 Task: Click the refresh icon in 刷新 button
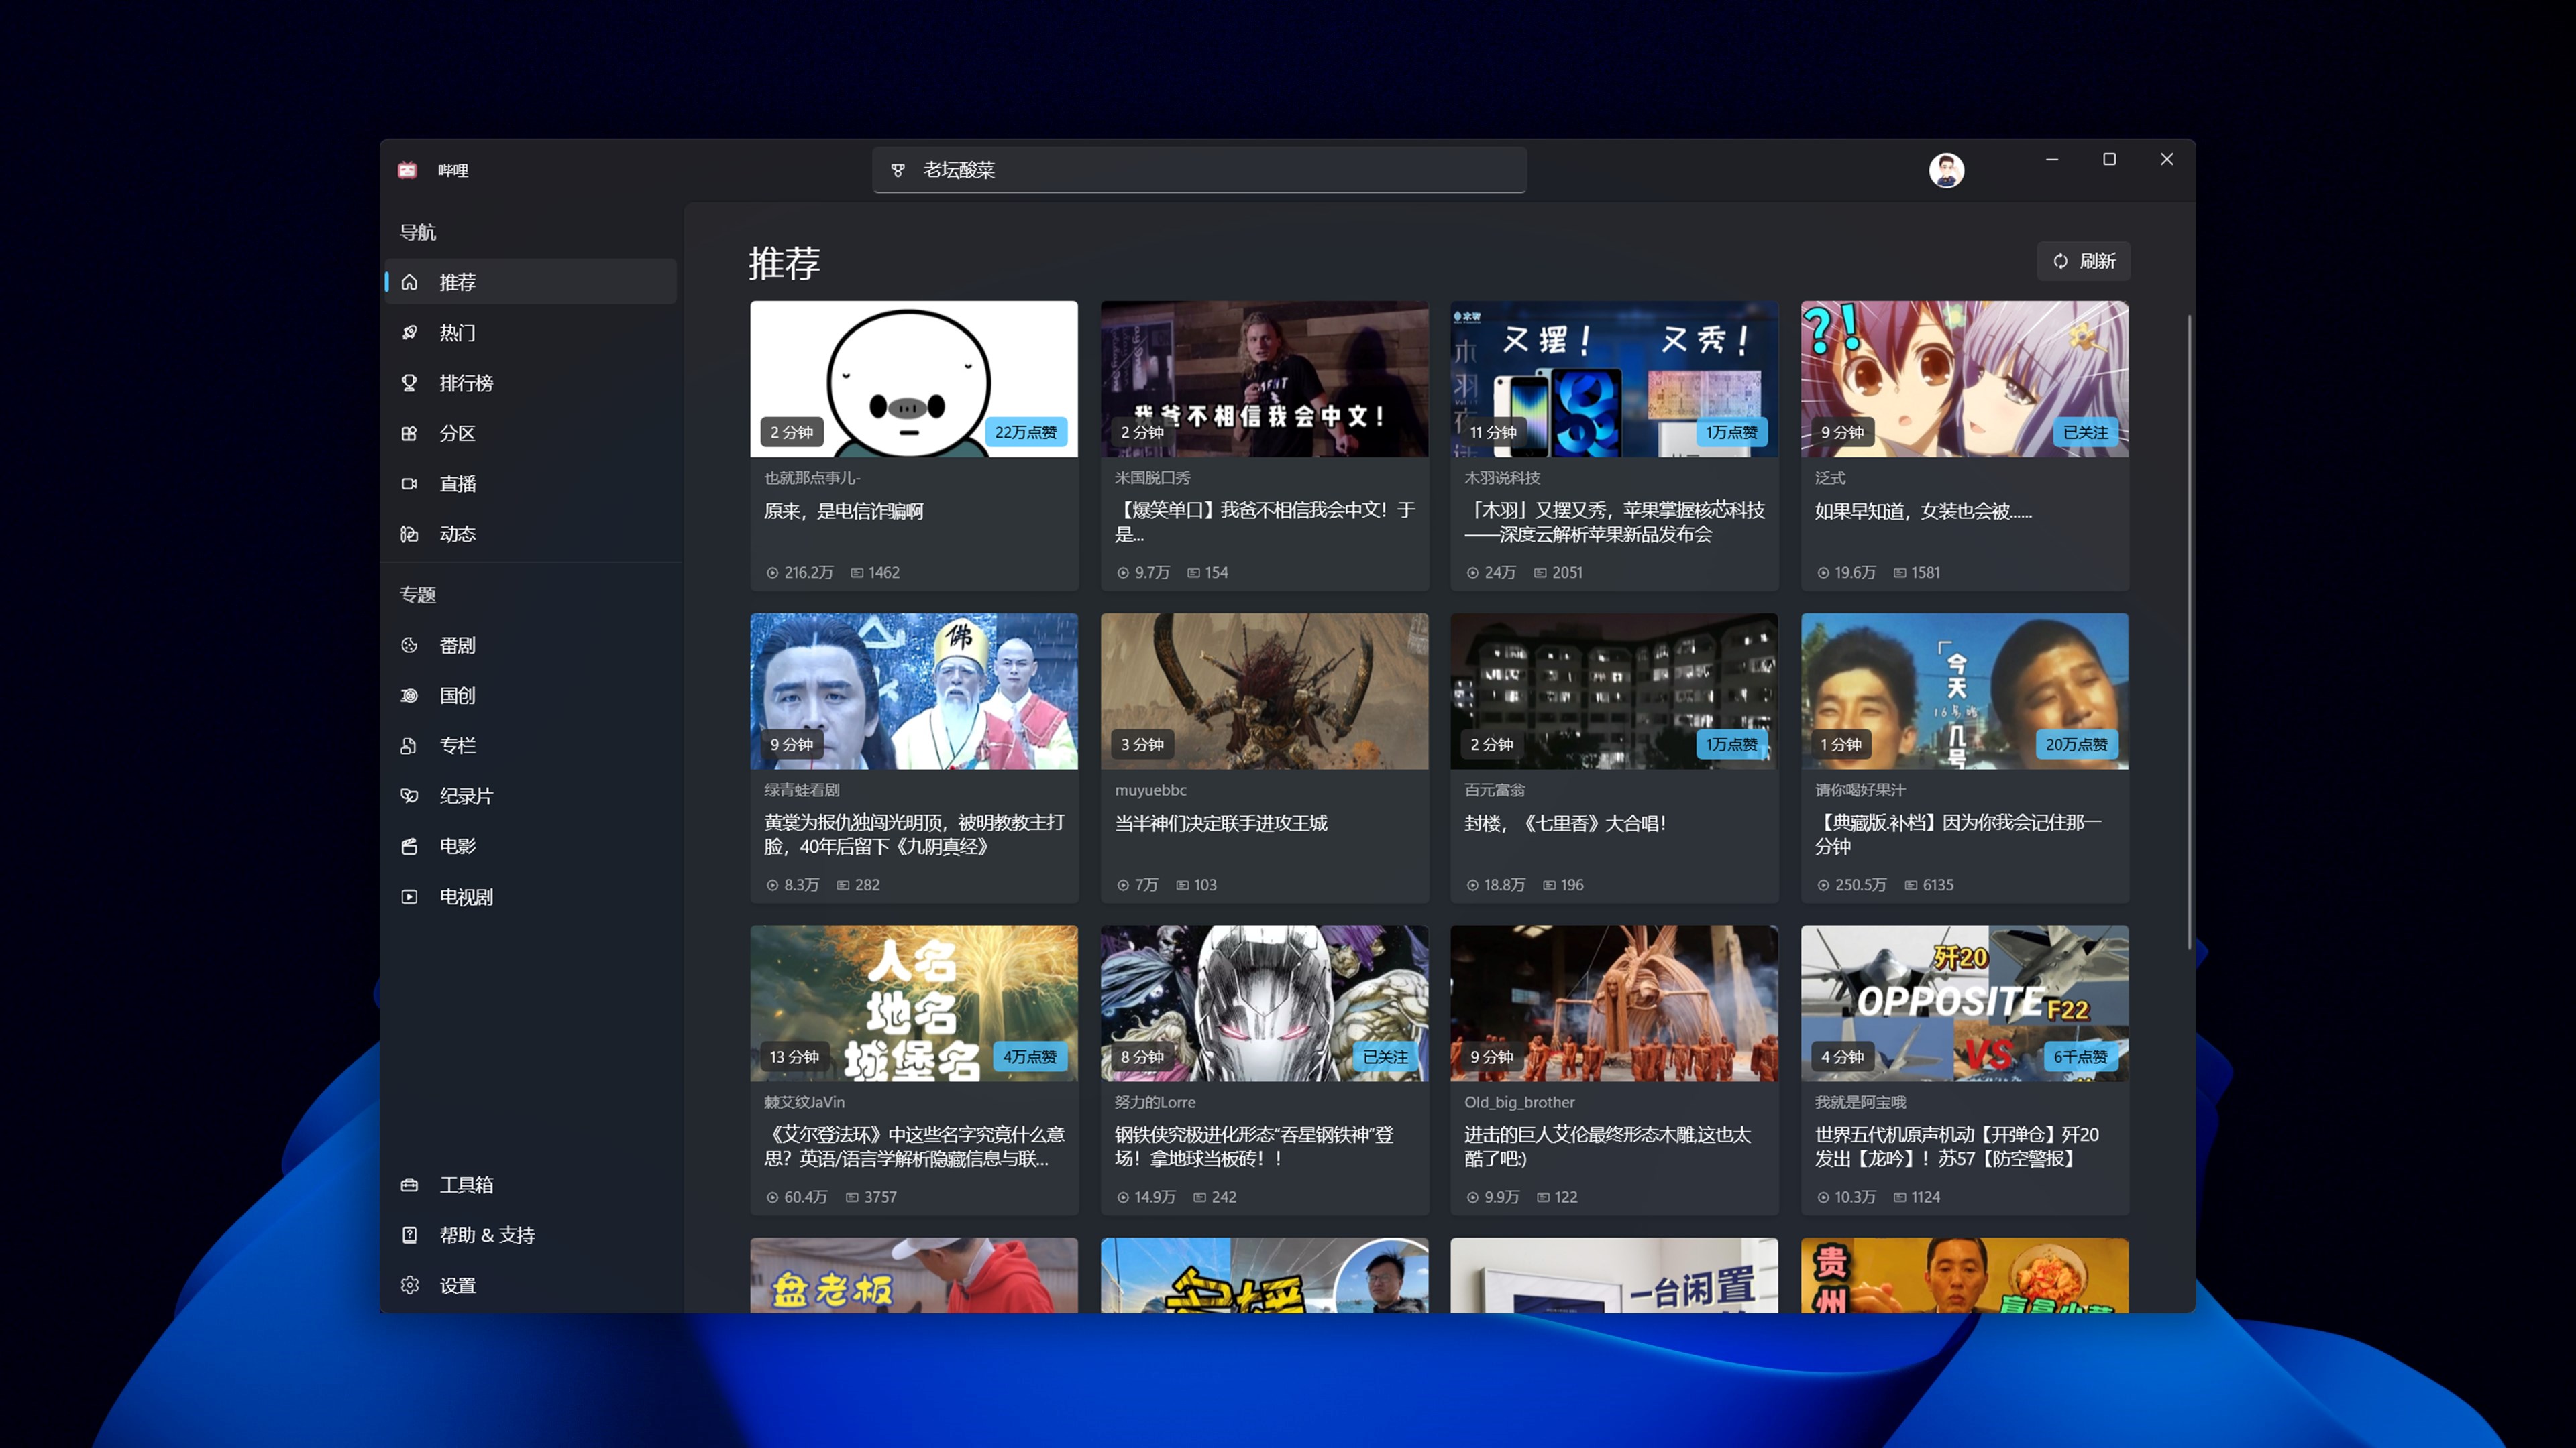tap(2061, 261)
